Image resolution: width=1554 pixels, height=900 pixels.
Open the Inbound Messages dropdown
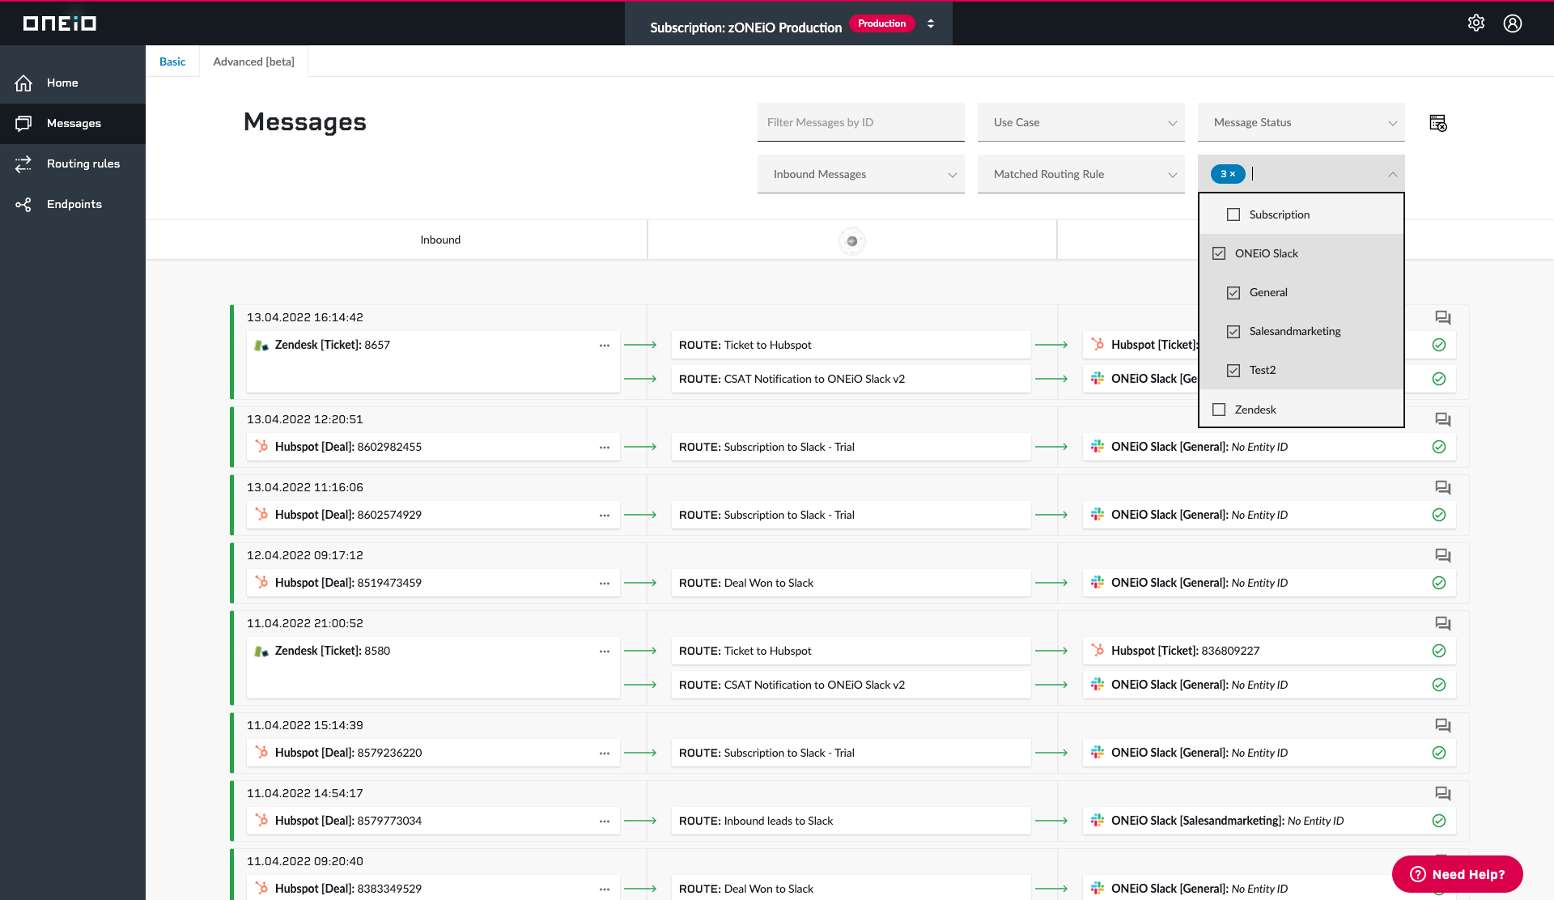pyautogui.click(x=861, y=174)
